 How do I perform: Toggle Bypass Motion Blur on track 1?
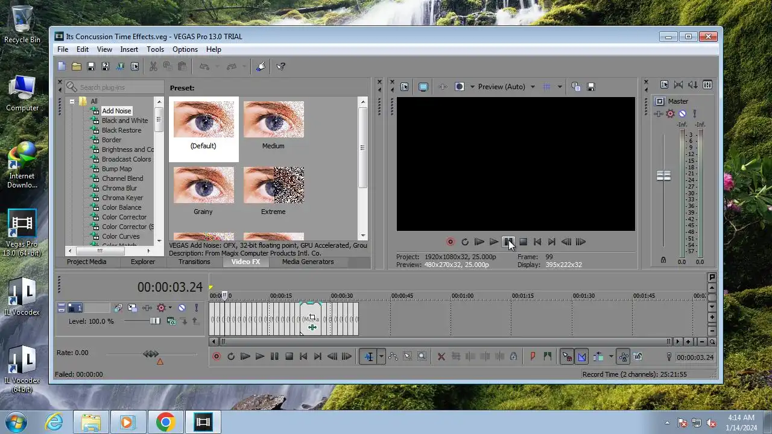click(x=118, y=308)
